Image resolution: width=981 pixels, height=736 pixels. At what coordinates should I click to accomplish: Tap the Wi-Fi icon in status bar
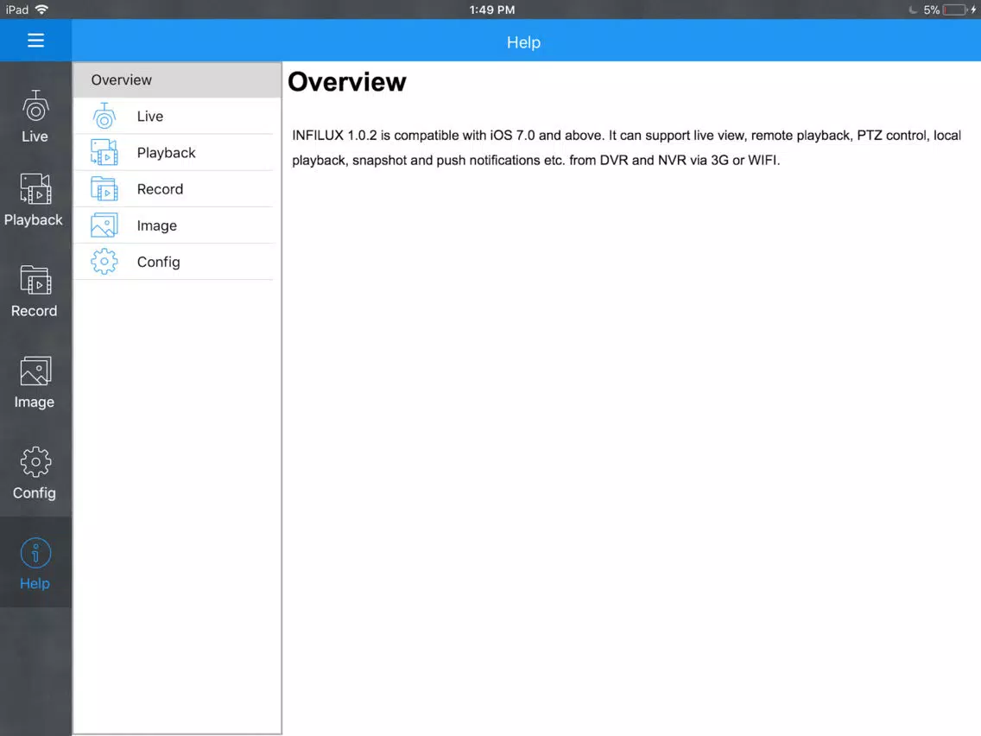42,10
